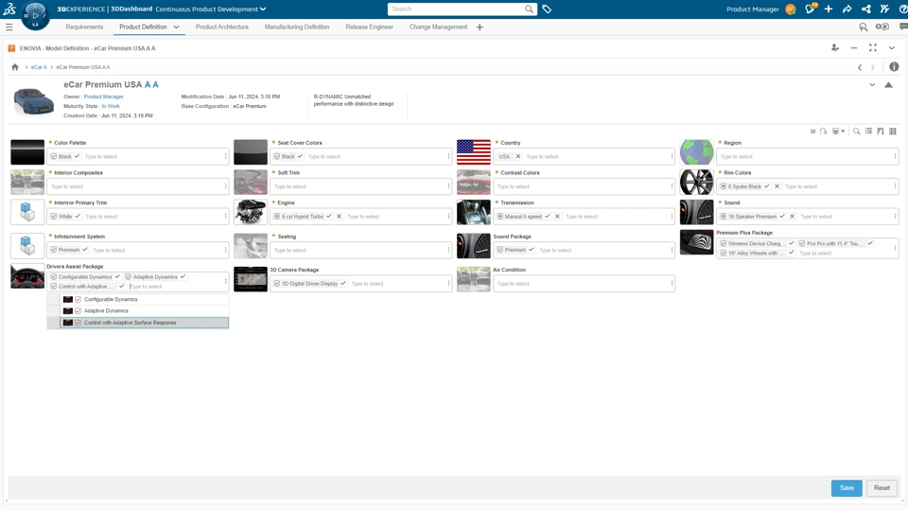Viewport: 908px width, 510px height.
Task: Open the widget menu chevron
Action: coord(892,47)
